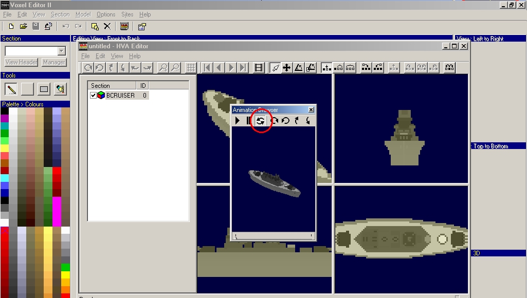
Task: Click the overlapping yellow squares toolbar icon
Action: tap(95, 26)
